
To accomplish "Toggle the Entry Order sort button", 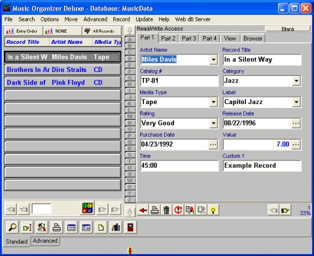I will [x=24, y=31].
